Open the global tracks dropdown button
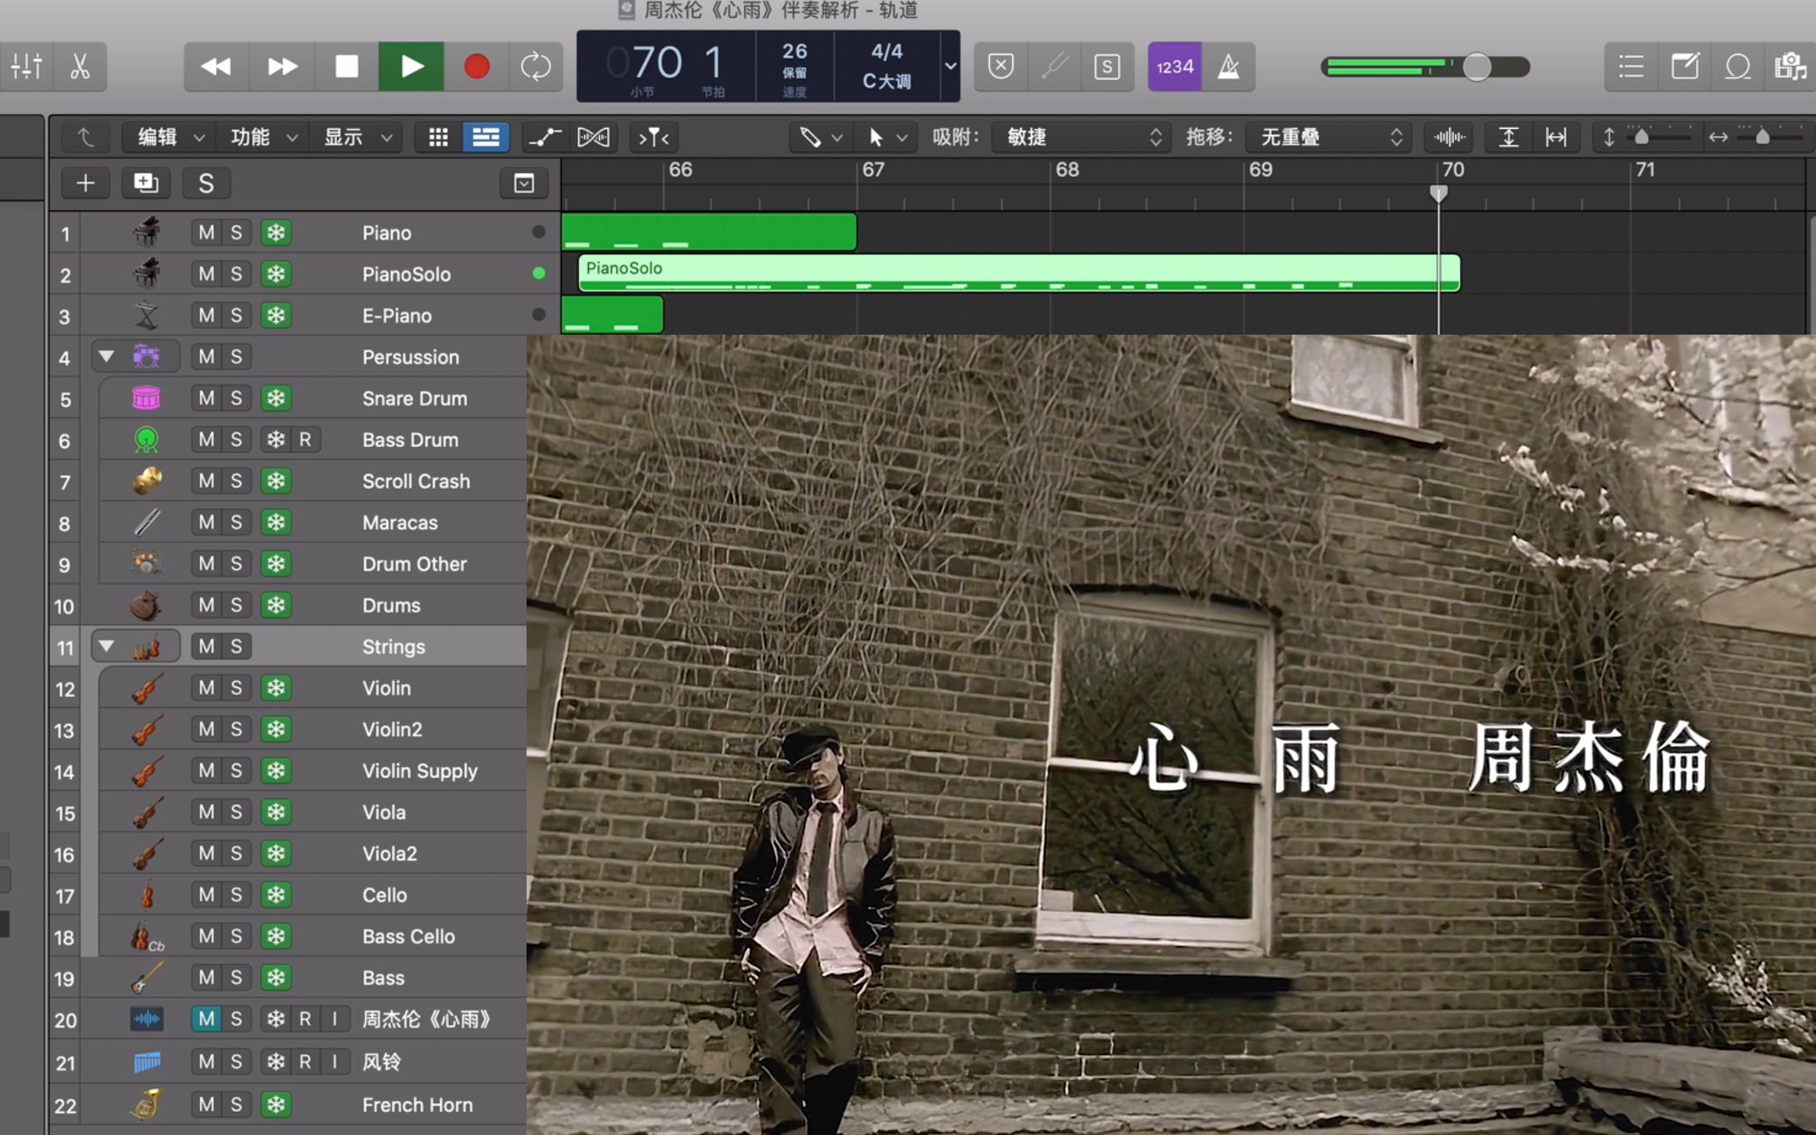Screen dimensions: 1816x1135 coord(523,183)
